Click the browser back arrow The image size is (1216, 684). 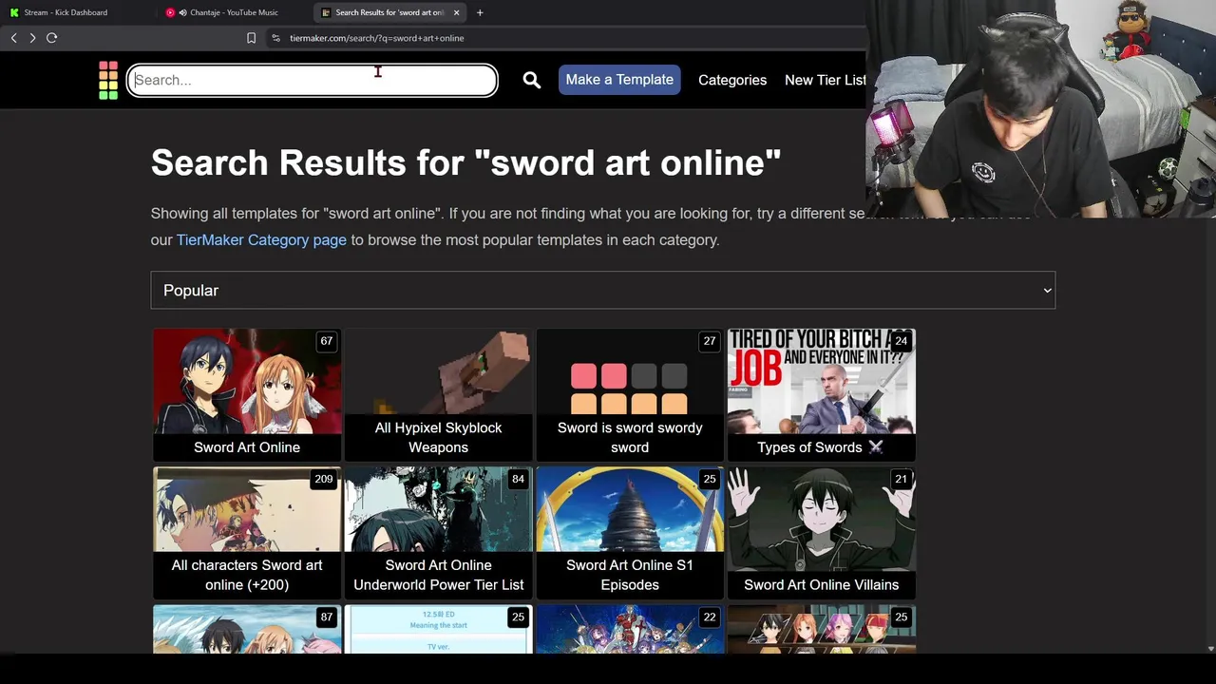click(13, 38)
